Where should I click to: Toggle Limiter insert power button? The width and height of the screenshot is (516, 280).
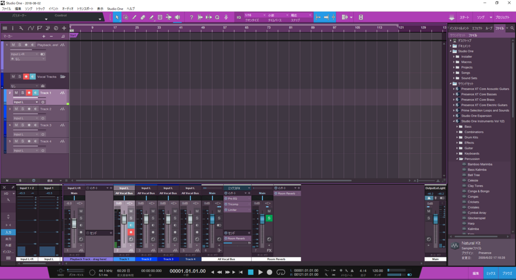[226, 210]
